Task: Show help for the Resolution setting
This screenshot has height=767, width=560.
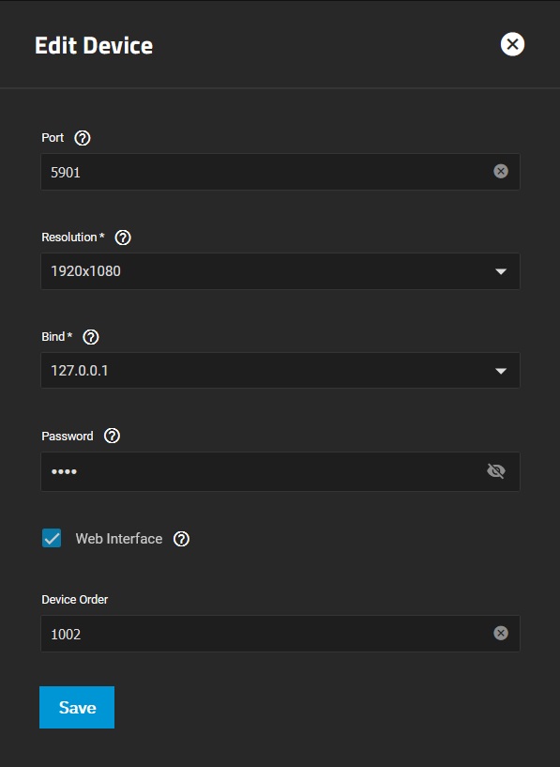Action: [123, 238]
